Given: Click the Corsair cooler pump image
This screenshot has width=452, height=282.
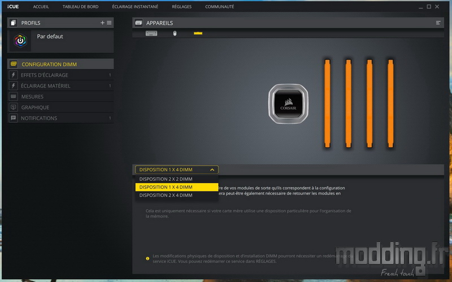Looking at the screenshot, I should 288,104.
